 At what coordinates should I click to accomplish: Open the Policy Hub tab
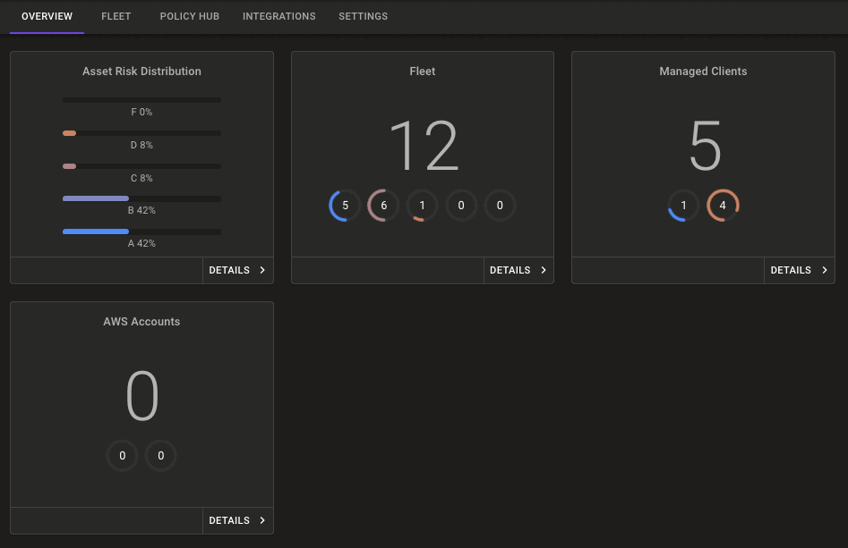[x=189, y=16]
